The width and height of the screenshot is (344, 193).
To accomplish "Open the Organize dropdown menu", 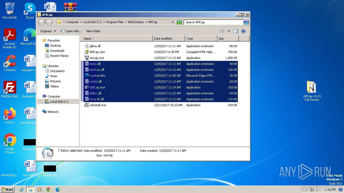I will click(x=48, y=31).
